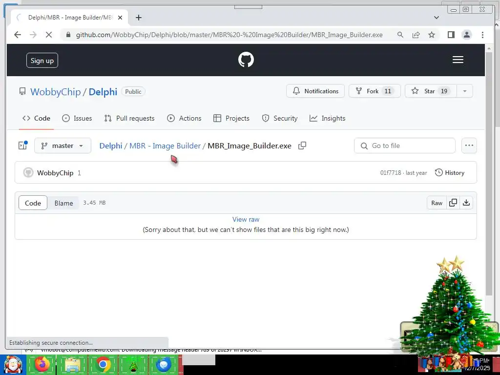Image resolution: width=500 pixels, height=375 pixels.
Task: Switch to the Actions tab
Action: coord(184,118)
